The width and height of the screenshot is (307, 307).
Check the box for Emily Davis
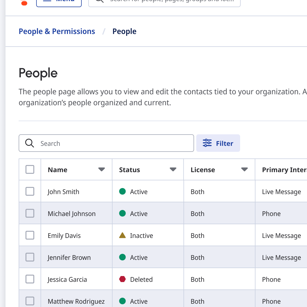point(30,235)
